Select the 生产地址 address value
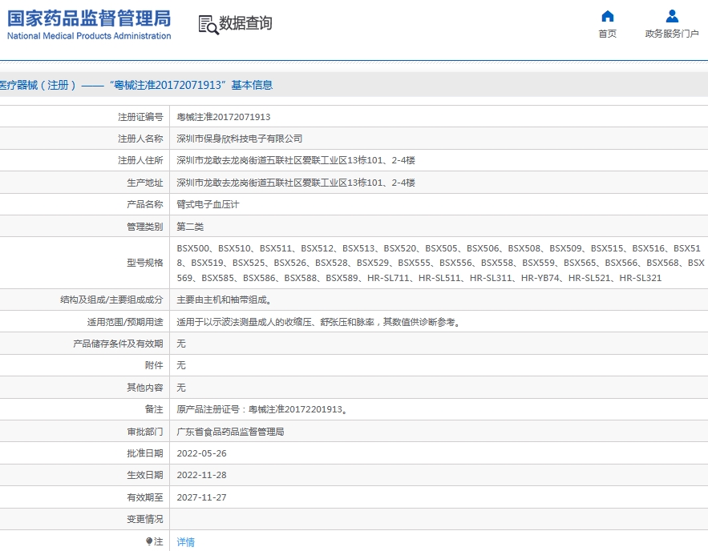The image size is (708, 551). point(296,183)
